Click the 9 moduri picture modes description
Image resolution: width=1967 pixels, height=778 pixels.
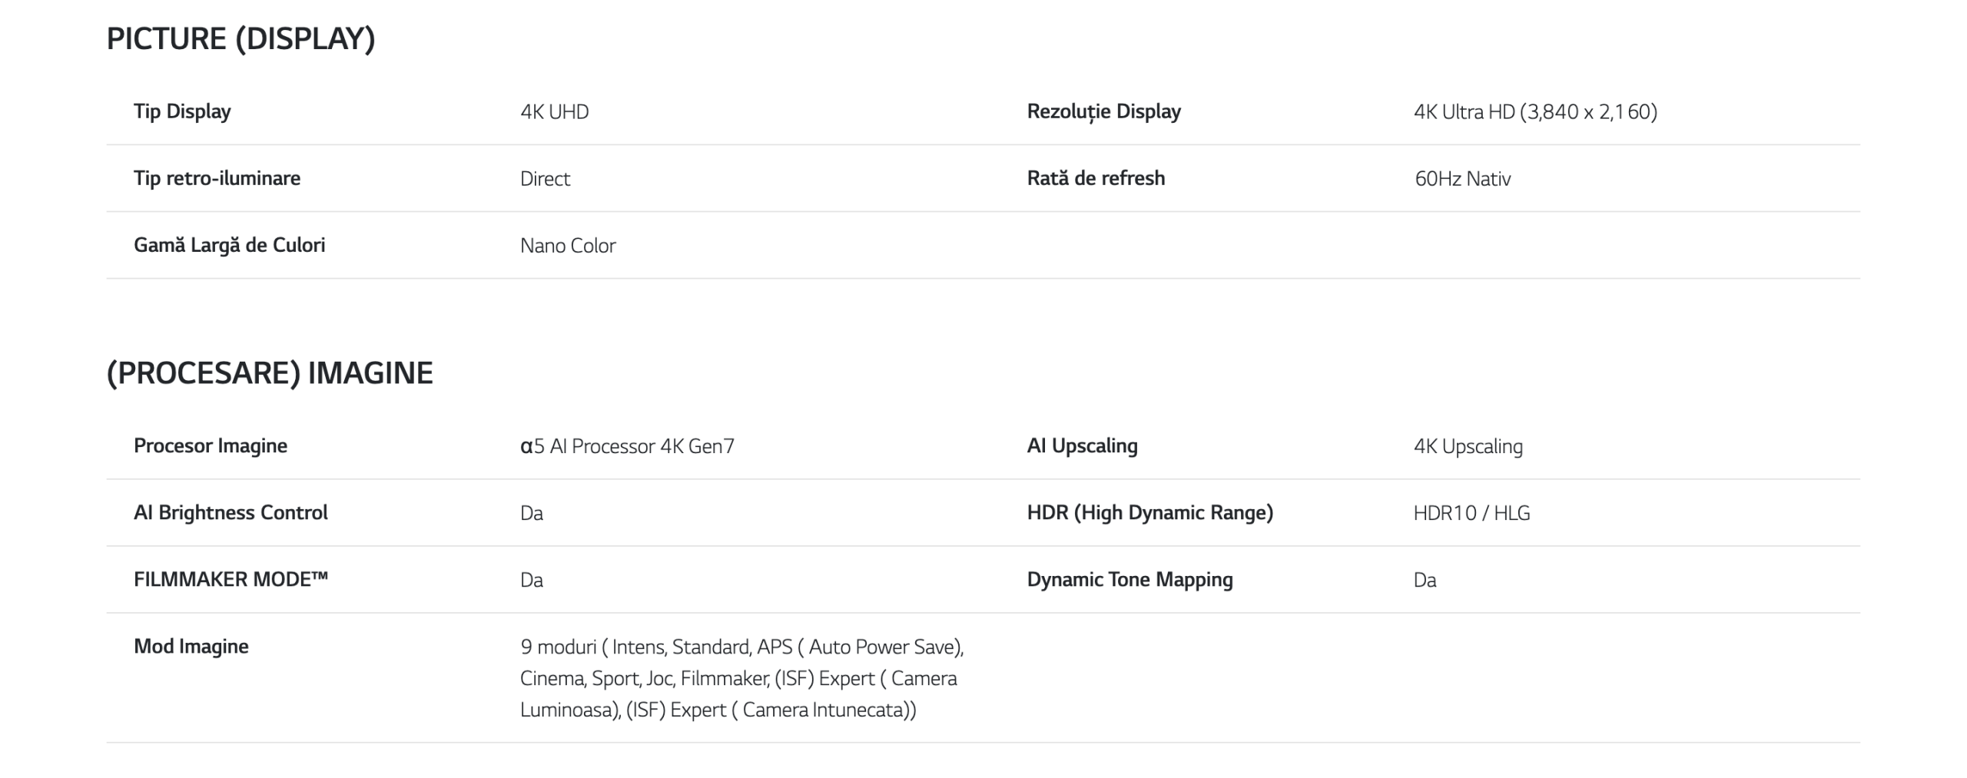point(742,678)
